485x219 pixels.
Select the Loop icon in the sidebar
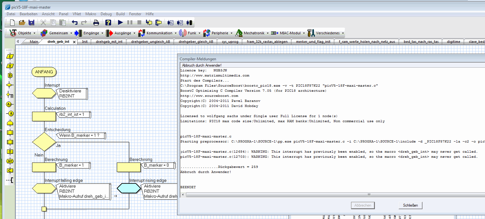point(10,123)
